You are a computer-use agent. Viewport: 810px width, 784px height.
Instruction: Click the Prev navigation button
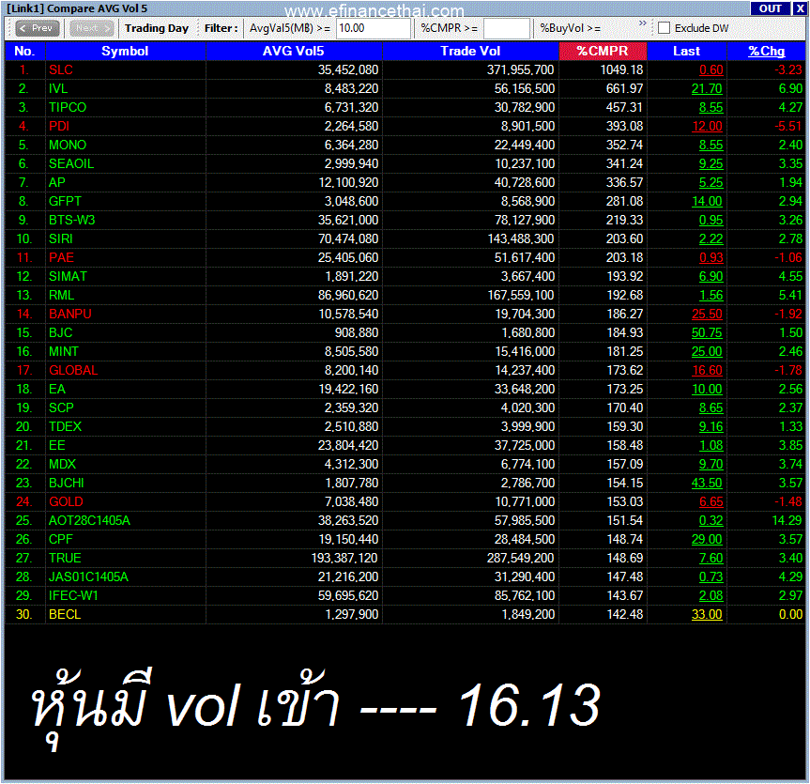click(x=38, y=28)
